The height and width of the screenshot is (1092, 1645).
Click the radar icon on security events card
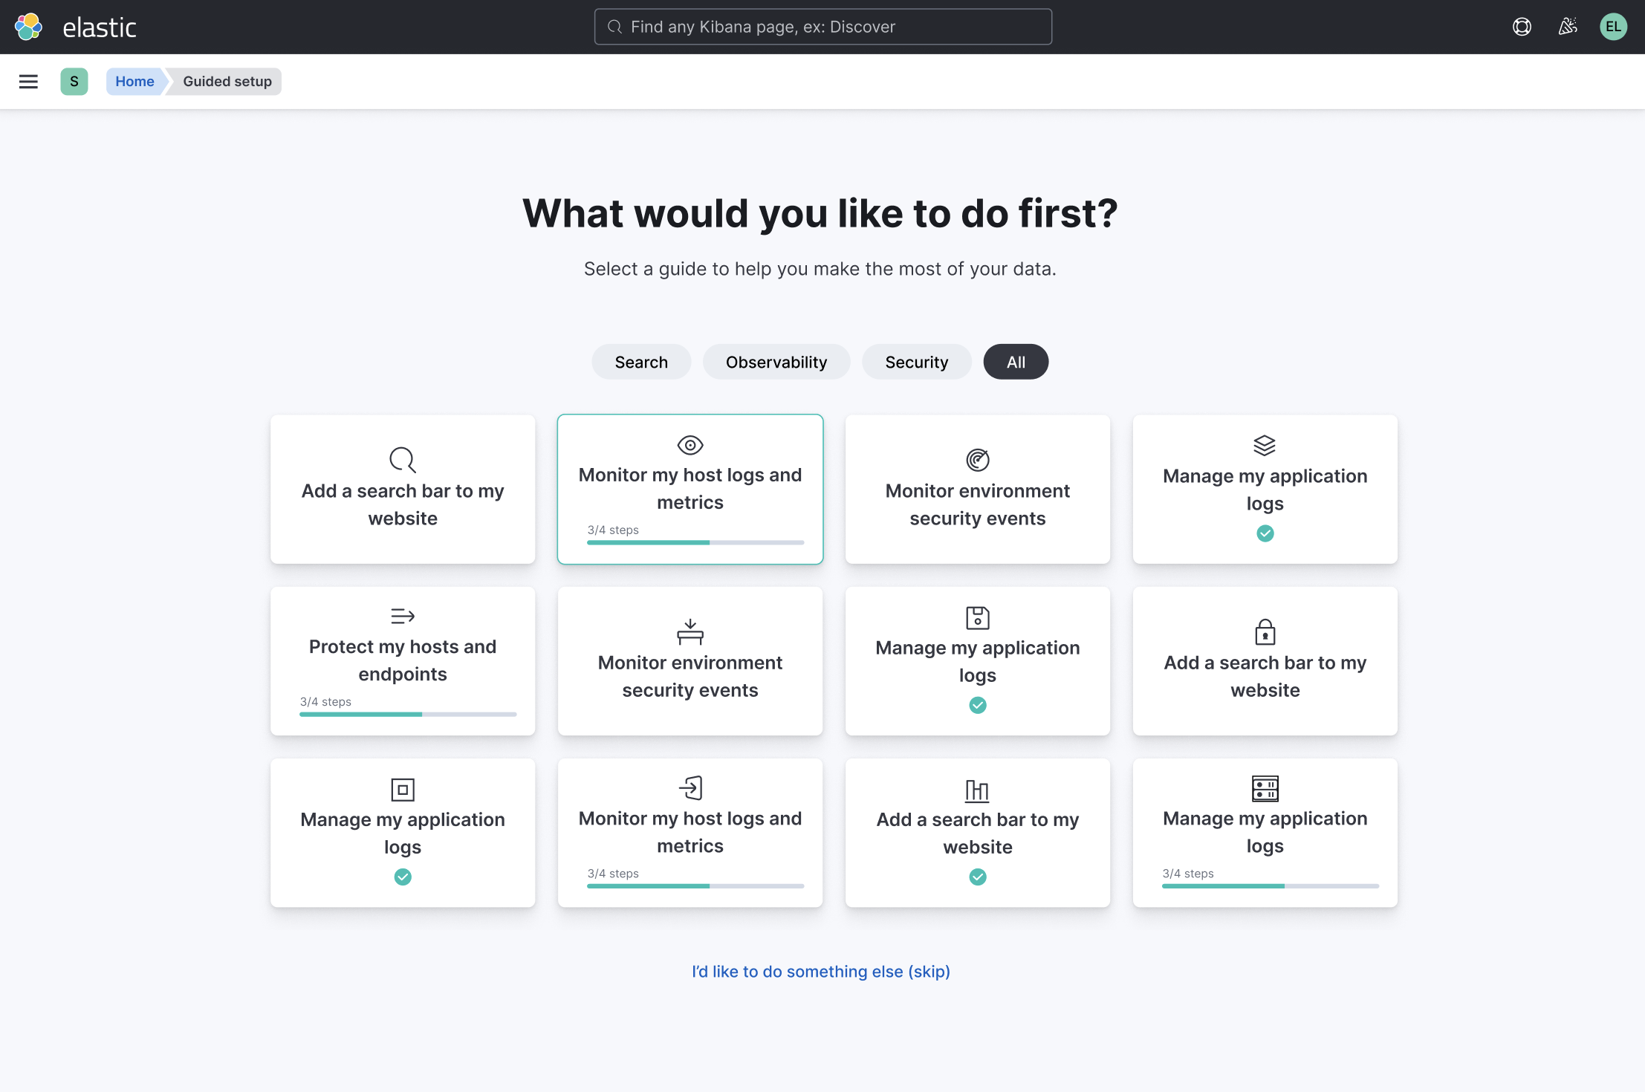[x=977, y=460]
